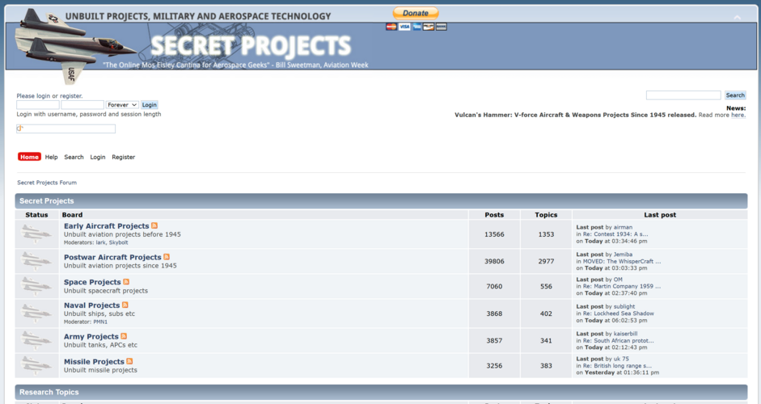The height and width of the screenshot is (404, 761).
Task: Open the 'Re: South African protot...' post
Action: point(619,341)
